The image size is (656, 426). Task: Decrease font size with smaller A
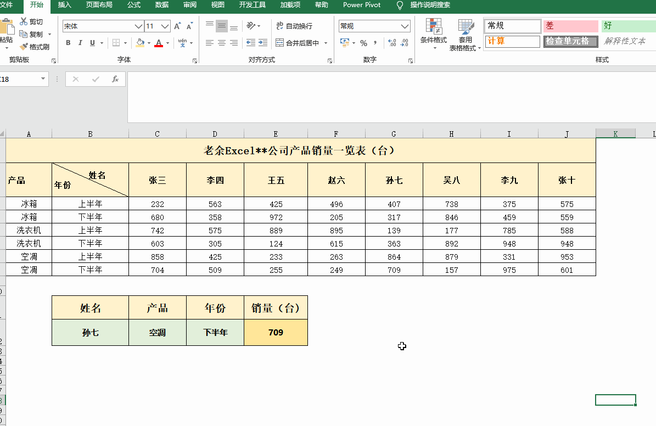(x=189, y=26)
